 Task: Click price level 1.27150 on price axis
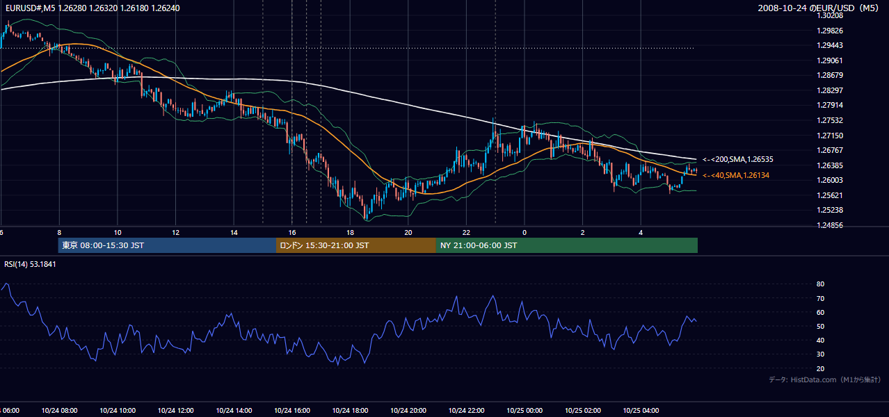coord(830,136)
